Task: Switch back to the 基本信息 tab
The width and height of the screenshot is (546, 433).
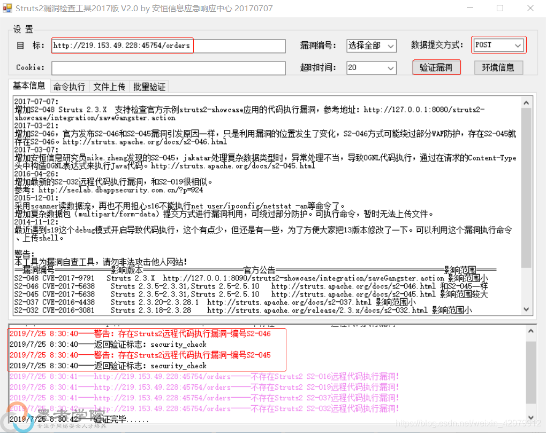Action: pos(29,86)
